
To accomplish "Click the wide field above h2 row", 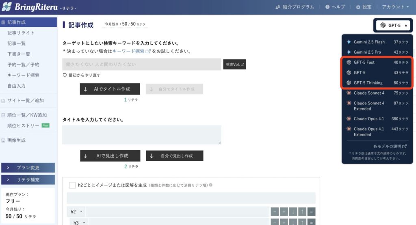I will click(191, 198).
